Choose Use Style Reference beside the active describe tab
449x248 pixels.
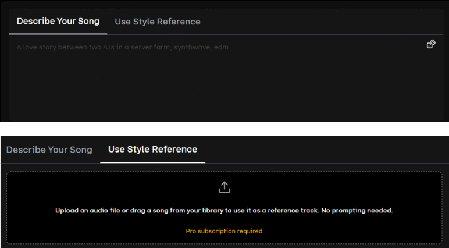coord(158,22)
